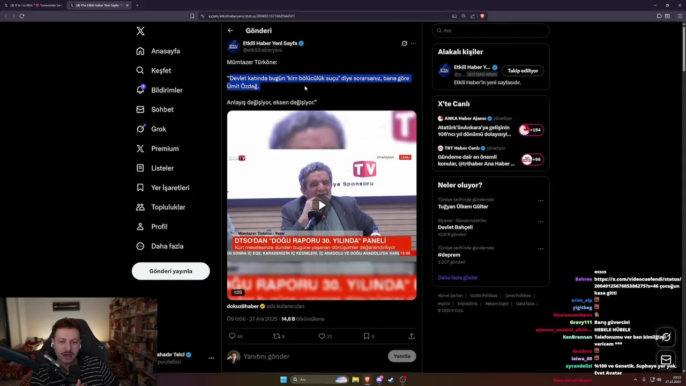The image size is (686, 386).
Task: Open Sohbet messages
Action: click(x=155, y=109)
